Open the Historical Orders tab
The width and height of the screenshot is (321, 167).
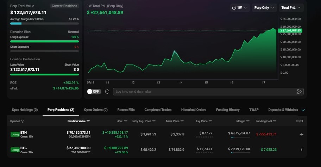[194, 110]
